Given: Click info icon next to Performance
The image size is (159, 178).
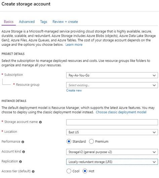Looking at the screenshot, I should (23, 142).
